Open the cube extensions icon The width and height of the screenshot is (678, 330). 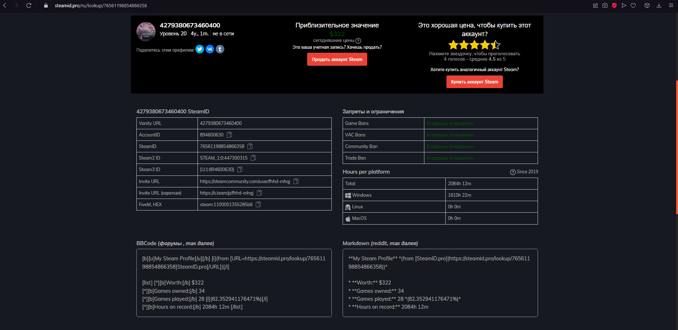[x=647, y=5]
